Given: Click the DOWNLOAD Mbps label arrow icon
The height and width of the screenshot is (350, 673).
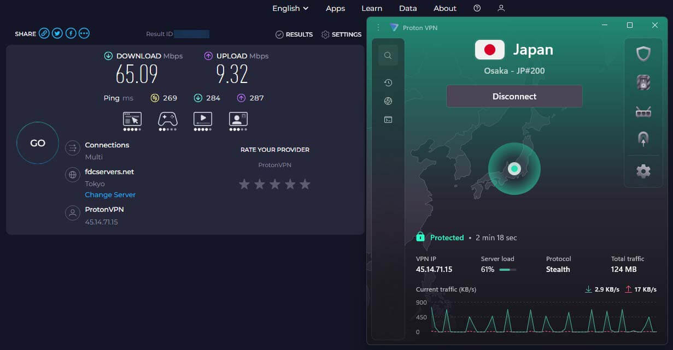Looking at the screenshot, I should point(108,56).
